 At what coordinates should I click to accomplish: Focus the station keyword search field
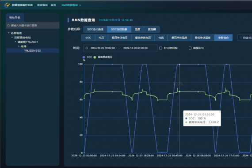pos(33,25)
